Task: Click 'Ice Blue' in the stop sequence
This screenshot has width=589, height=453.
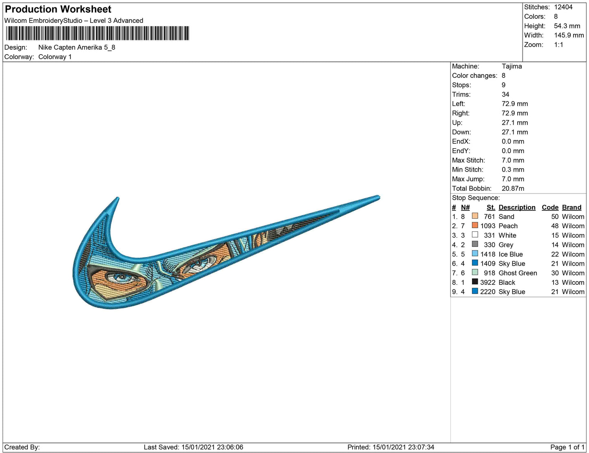Action: click(x=511, y=254)
